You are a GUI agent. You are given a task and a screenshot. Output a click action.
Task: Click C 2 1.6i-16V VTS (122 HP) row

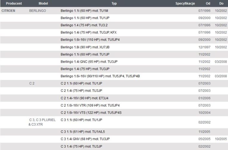point(114,113)
